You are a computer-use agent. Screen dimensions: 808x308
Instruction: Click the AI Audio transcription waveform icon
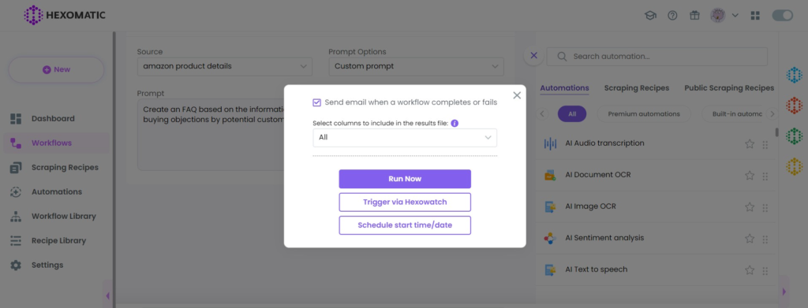click(x=550, y=143)
